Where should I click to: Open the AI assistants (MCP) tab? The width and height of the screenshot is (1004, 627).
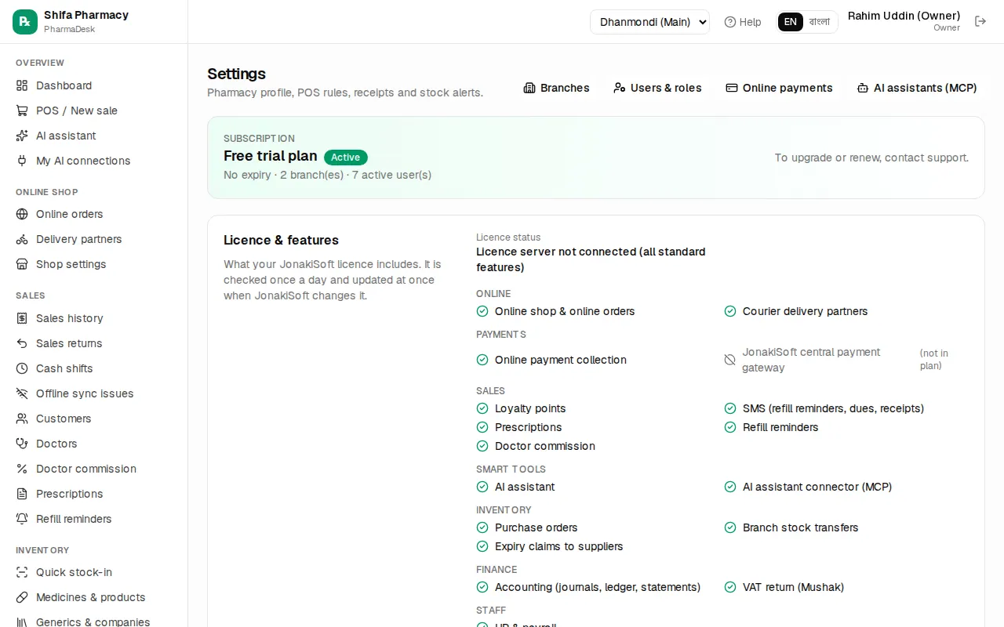(917, 88)
